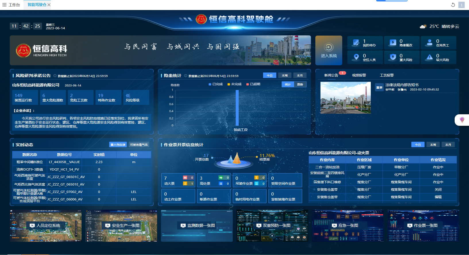Open the 重大风险 shield icon
This screenshot has width=469, height=255.
coord(393,57)
